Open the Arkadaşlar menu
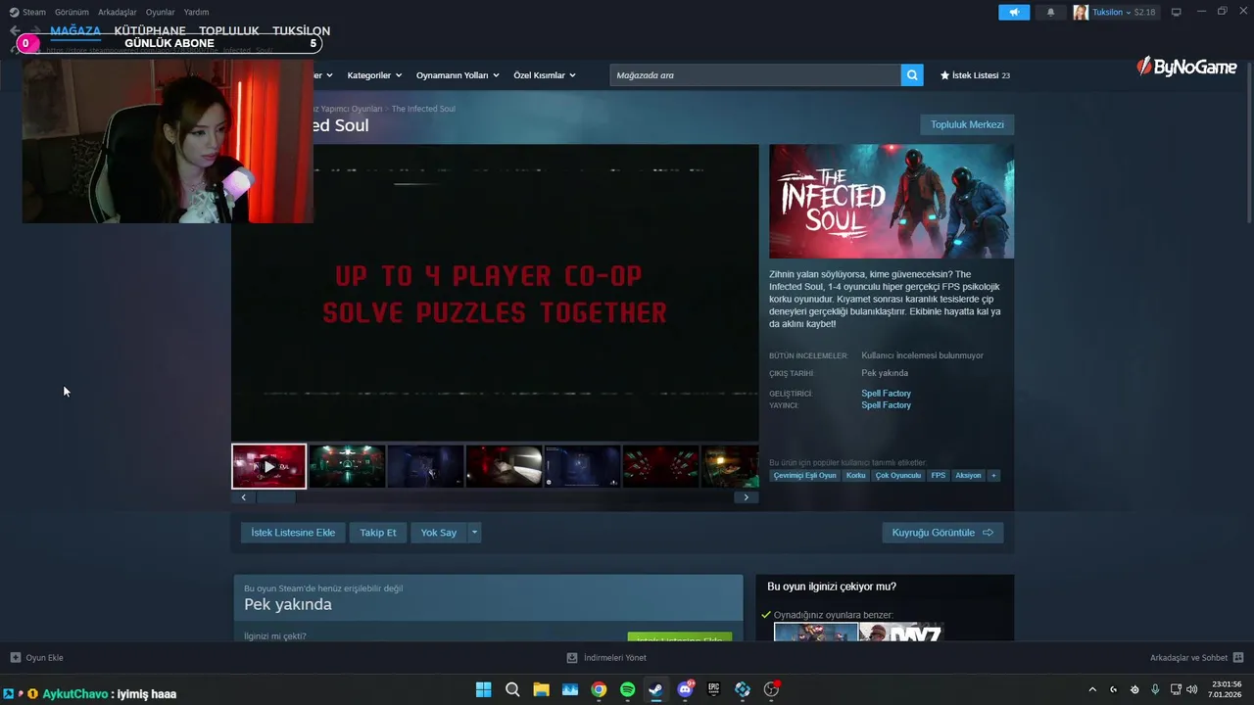 (x=118, y=12)
